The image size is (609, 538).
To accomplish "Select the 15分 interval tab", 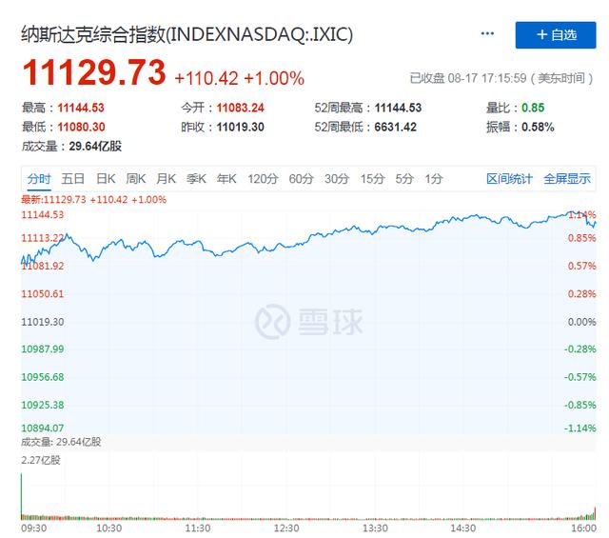I will click(x=372, y=179).
